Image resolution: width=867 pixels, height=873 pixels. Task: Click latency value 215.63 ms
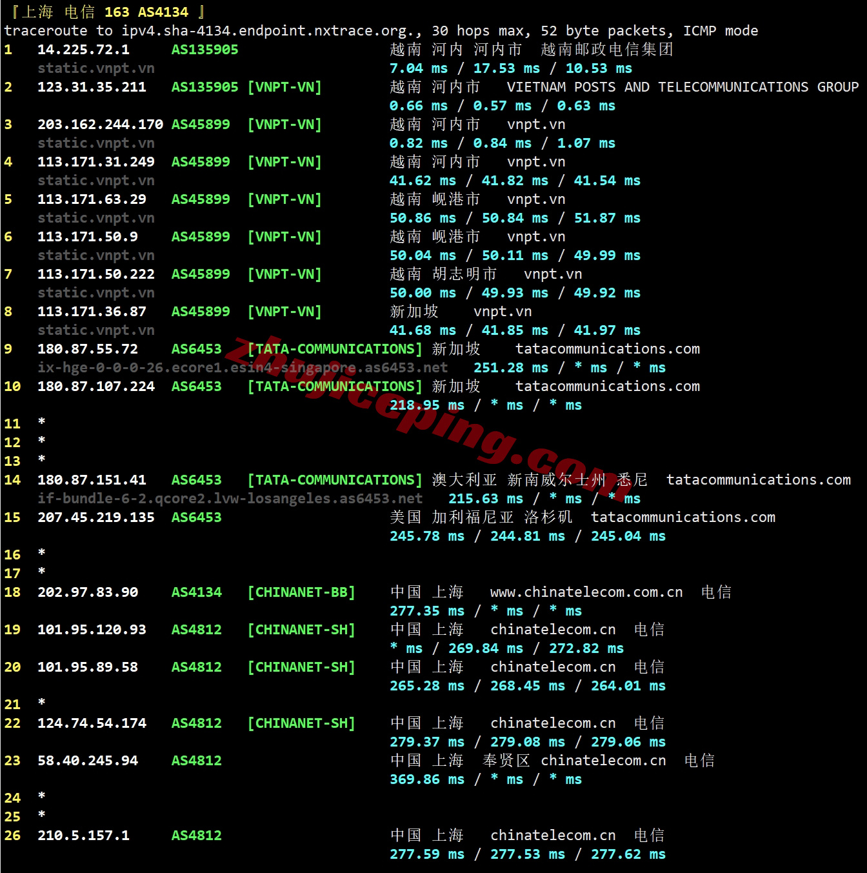(486, 499)
